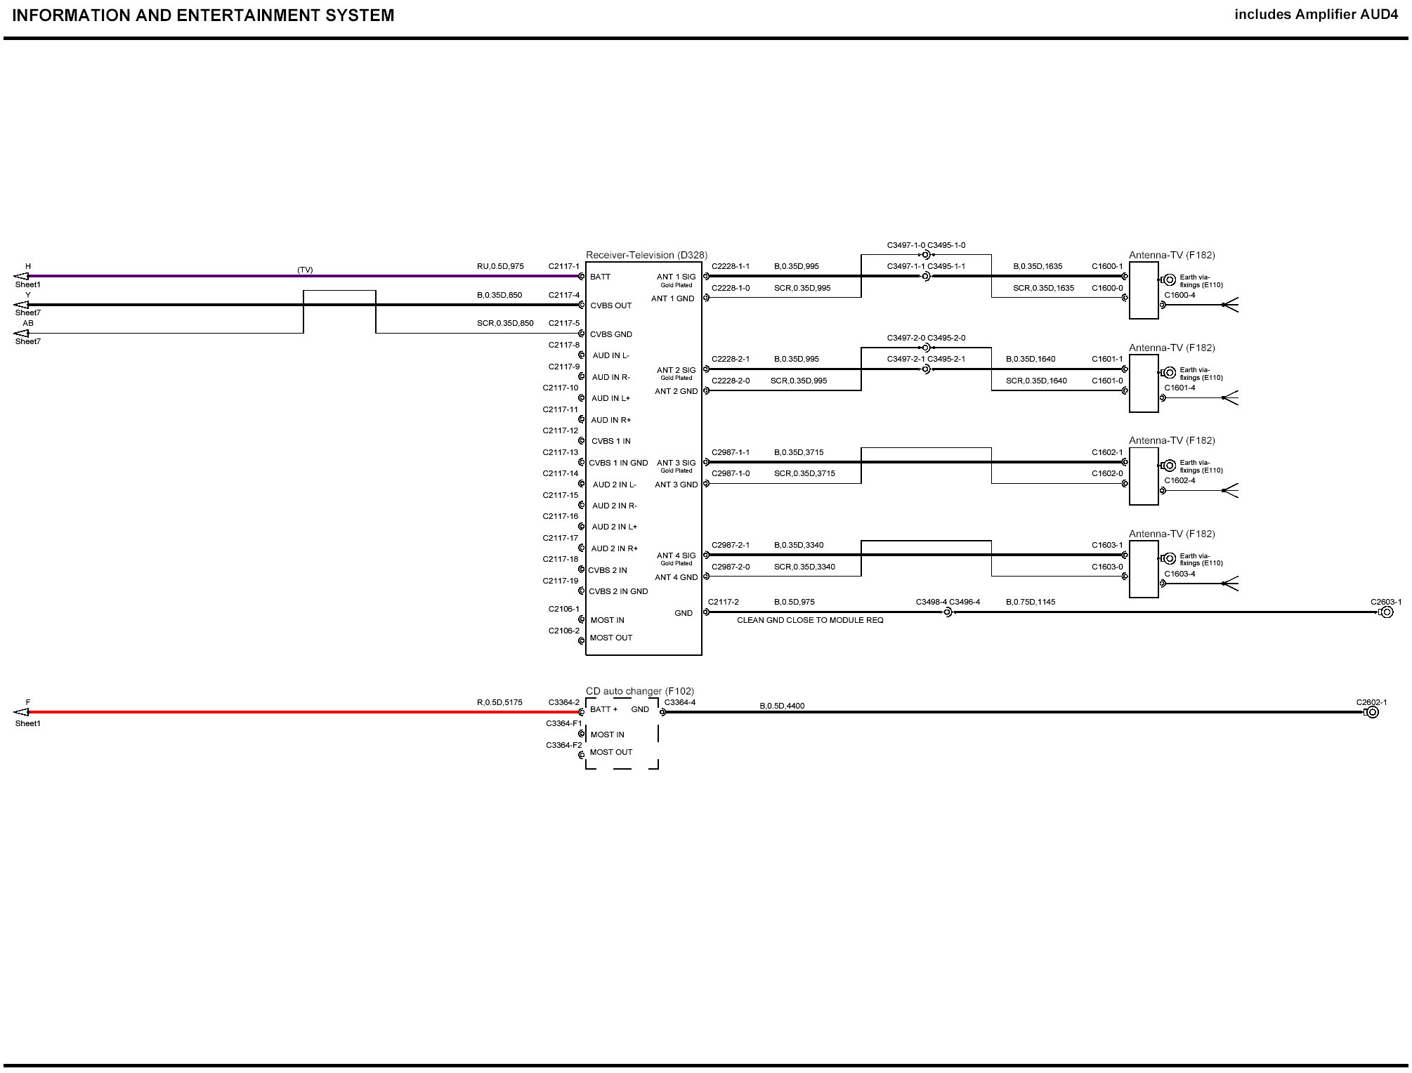The image size is (1412, 1073).
Task: Click the inline connector symbol C3498-4 C3496-4
Action: [x=948, y=612]
